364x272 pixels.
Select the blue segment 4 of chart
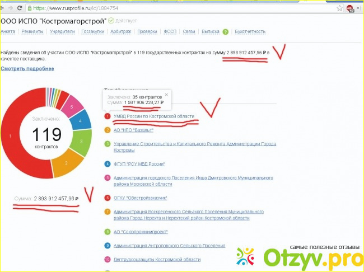click(x=81, y=120)
